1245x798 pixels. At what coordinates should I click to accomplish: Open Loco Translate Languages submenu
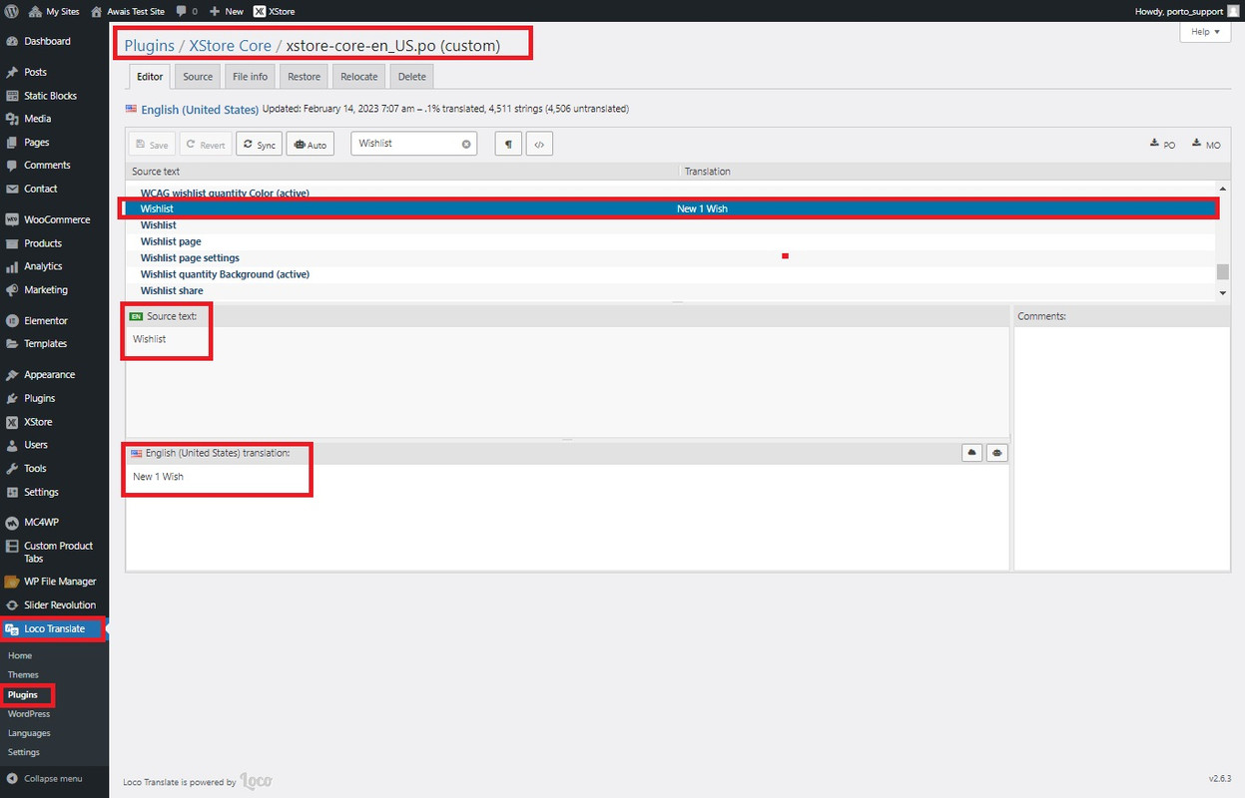(x=29, y=733)
